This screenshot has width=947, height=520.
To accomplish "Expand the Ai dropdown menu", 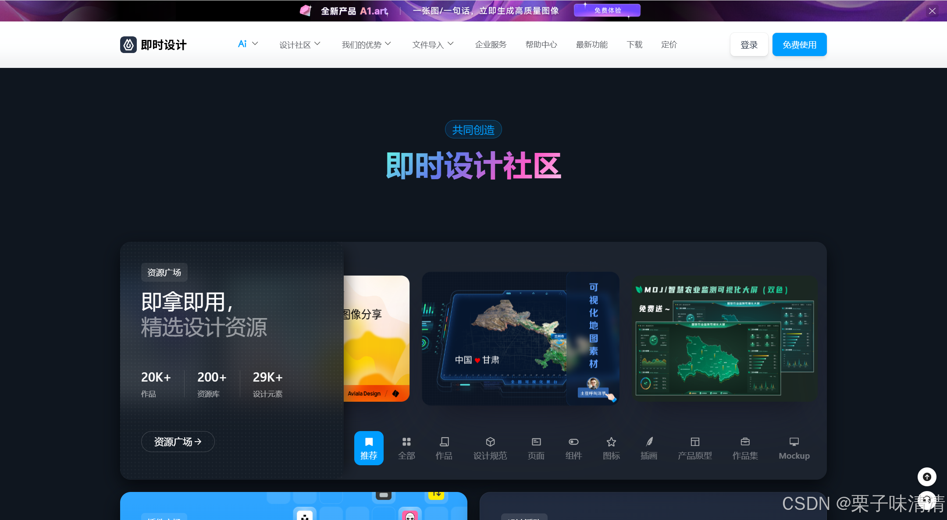I will 248,44.
